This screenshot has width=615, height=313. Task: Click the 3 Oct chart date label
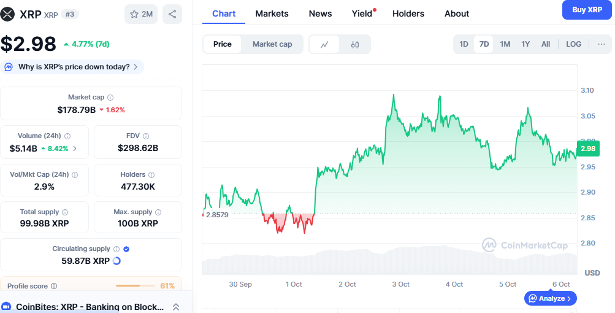400,284
